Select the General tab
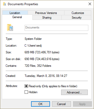 coord(17,17)
